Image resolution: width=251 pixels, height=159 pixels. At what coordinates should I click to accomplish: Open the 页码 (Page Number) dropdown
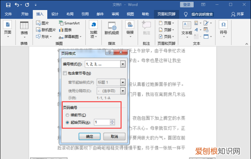166,37
